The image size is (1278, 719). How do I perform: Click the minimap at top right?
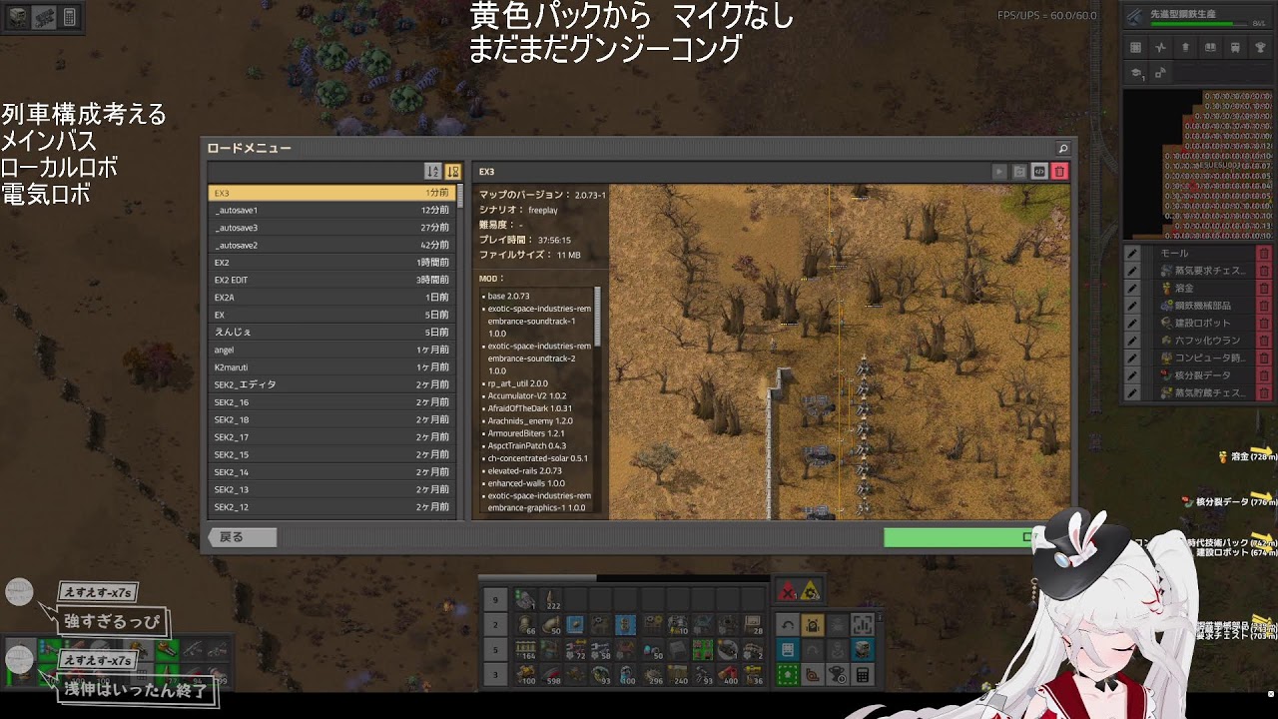coord(1198,165)
